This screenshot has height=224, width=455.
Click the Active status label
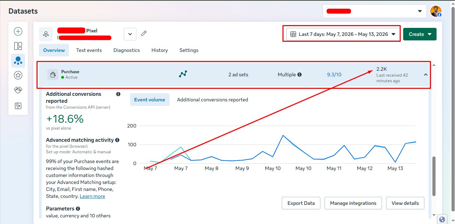coord(71,77)
